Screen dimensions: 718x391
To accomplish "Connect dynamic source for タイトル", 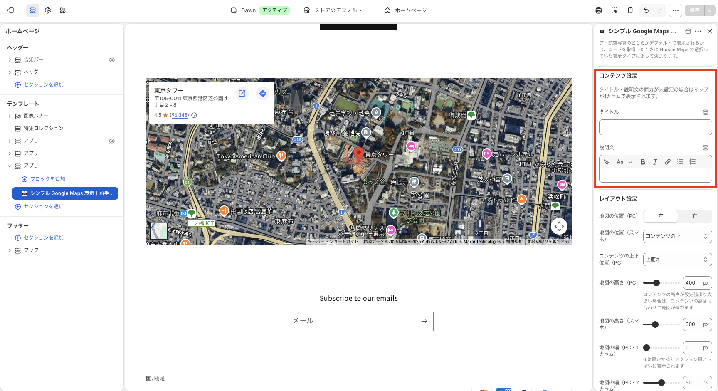I will pyautogui.click(x=706, y=112).
